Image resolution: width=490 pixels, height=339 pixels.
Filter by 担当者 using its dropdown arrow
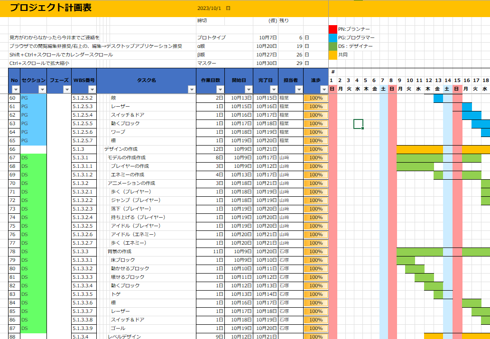coord(299,90)
